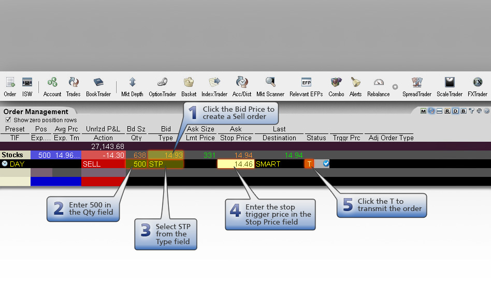Viewport: 491px width, 300px height.
Task: Click the Lmt Price column header
Action: click(x=200, y=138)
